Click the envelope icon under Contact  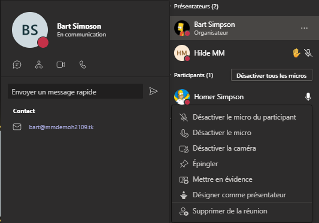pyautogui.click(x=17, y=127)
